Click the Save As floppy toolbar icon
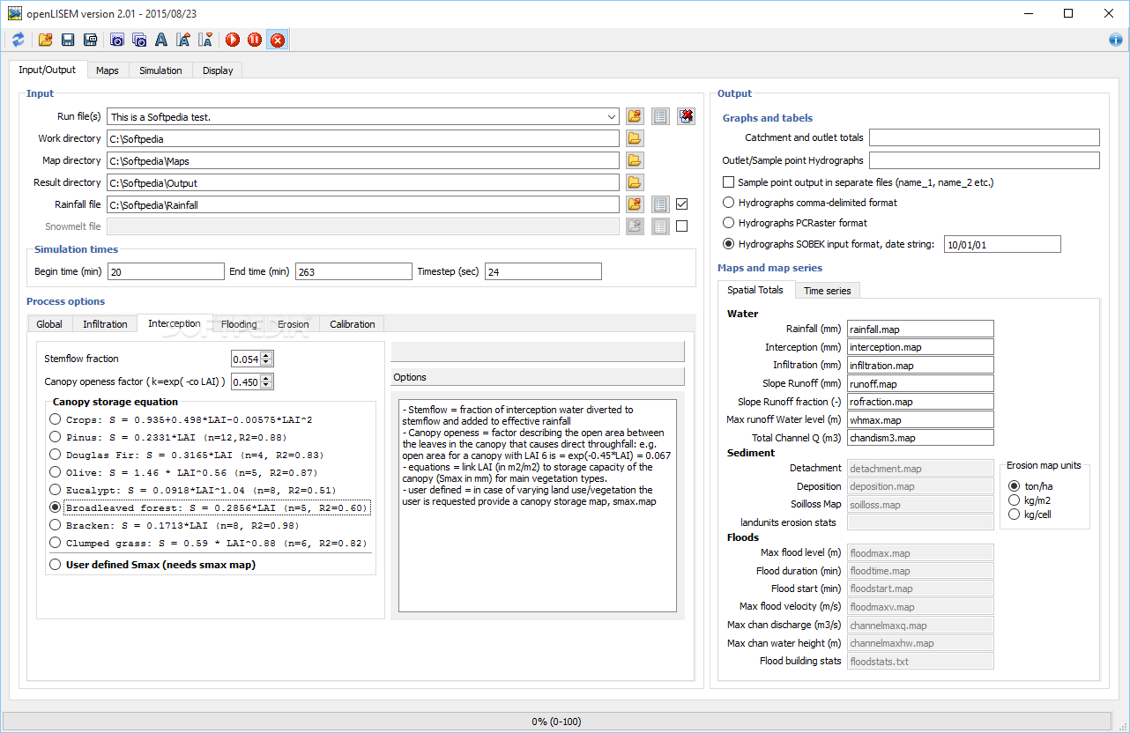Viewport: 1130px width, 733px height. coord(90,40)
